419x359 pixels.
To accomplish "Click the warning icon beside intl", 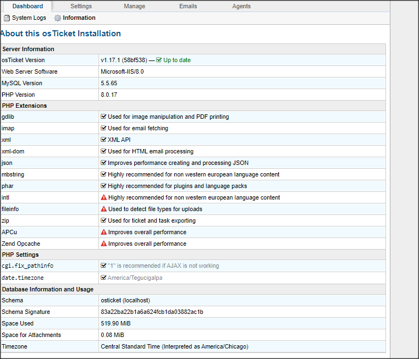I will (x=103, y=197).
